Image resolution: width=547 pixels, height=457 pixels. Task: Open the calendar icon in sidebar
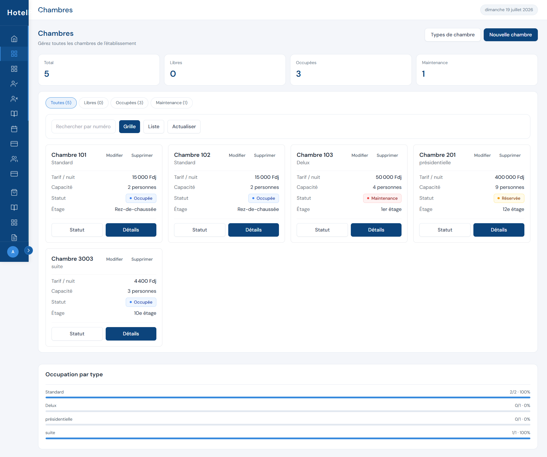click(x=14, y=129)
